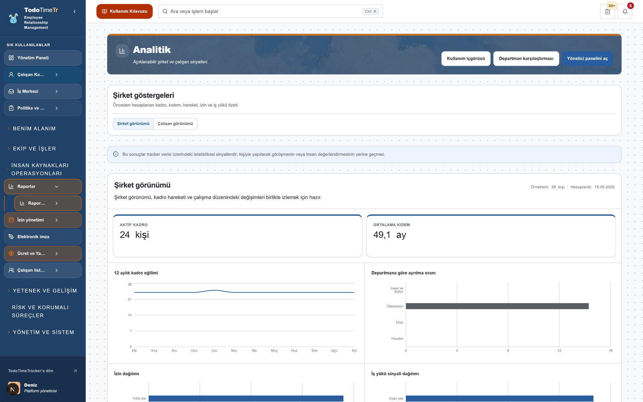This screenshot has height=402, width=643.
Task: Collapse the sidebar with the left arrow
Action: 74,12
